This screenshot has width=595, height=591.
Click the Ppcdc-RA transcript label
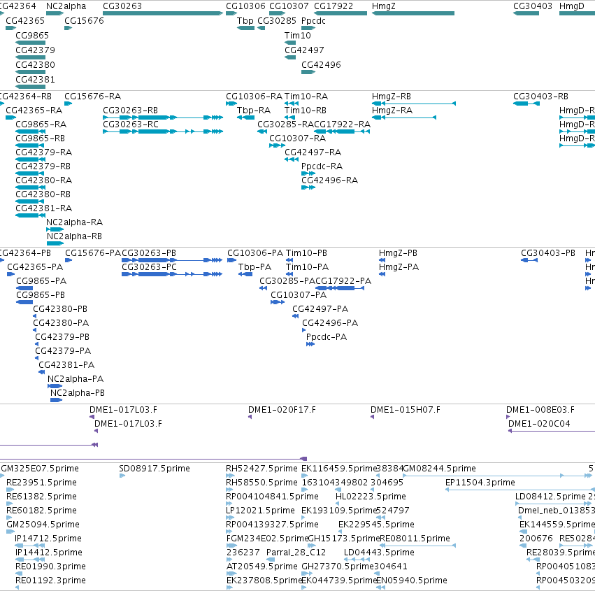click(322, 166)
